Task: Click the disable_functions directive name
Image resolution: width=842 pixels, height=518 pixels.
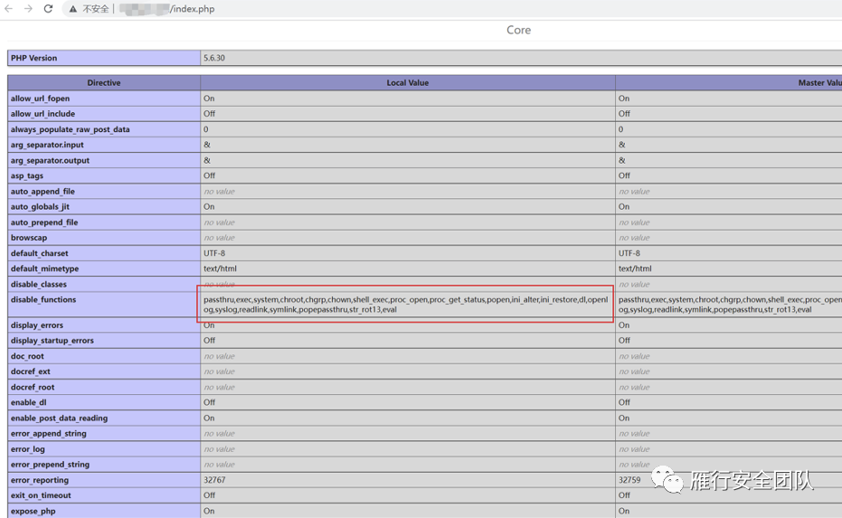Action: [43, 299]
